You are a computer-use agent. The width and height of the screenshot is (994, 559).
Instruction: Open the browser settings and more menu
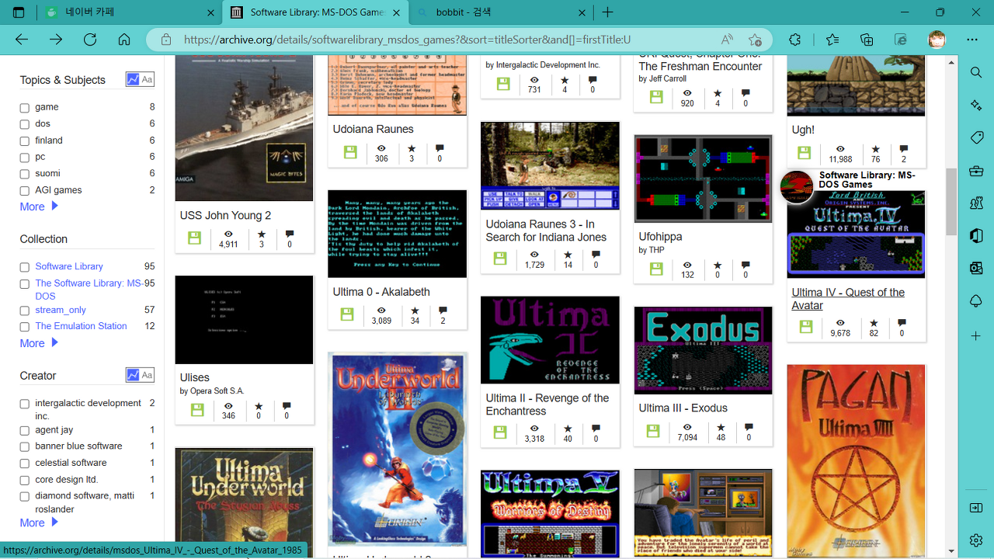tap(972, 40)
